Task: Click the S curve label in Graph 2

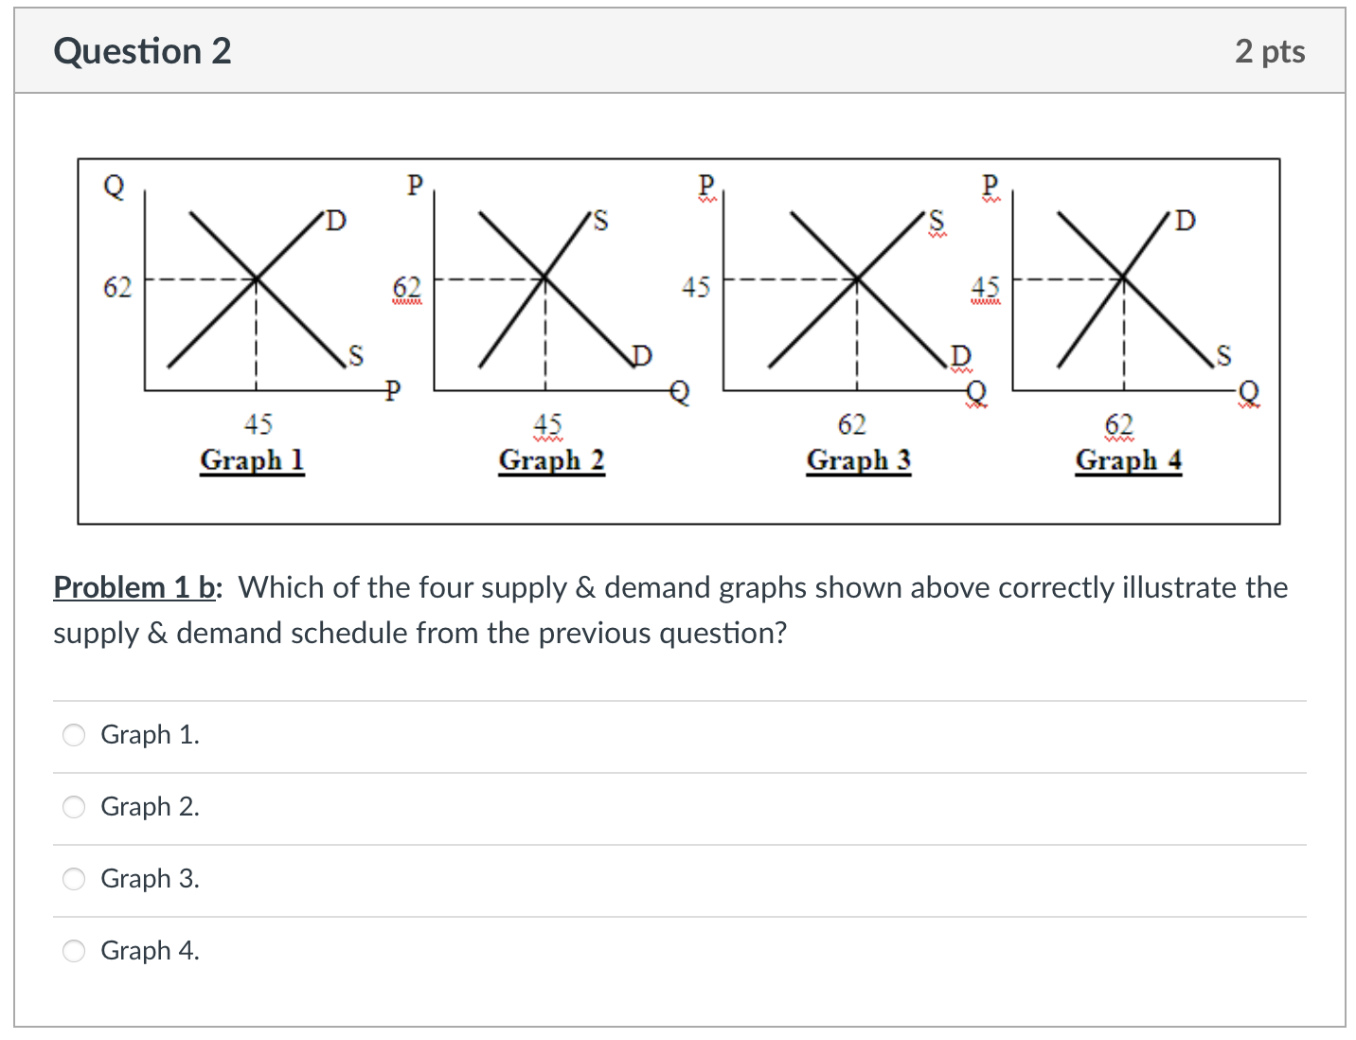Action: click(599, 221)
